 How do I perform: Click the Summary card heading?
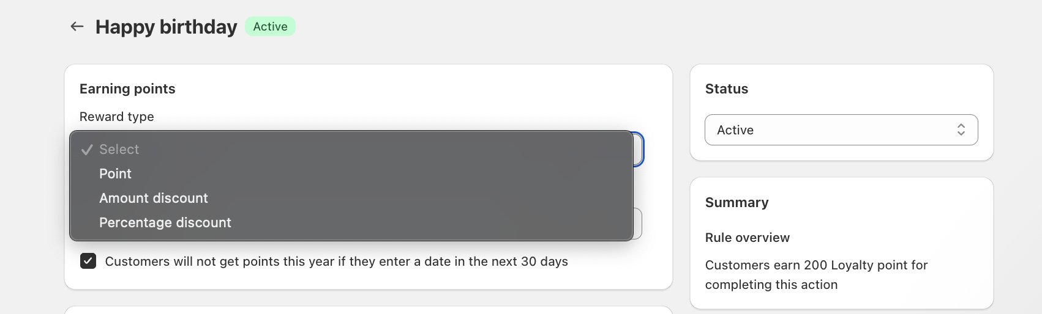(x=737, y=203)
